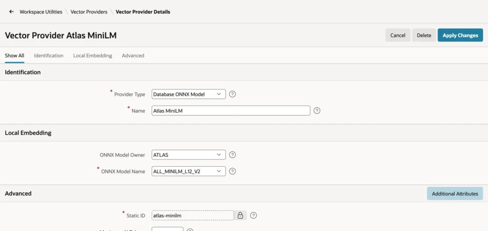
Task: Click the ONNX Model Owner label
Action: coord(122,155)
